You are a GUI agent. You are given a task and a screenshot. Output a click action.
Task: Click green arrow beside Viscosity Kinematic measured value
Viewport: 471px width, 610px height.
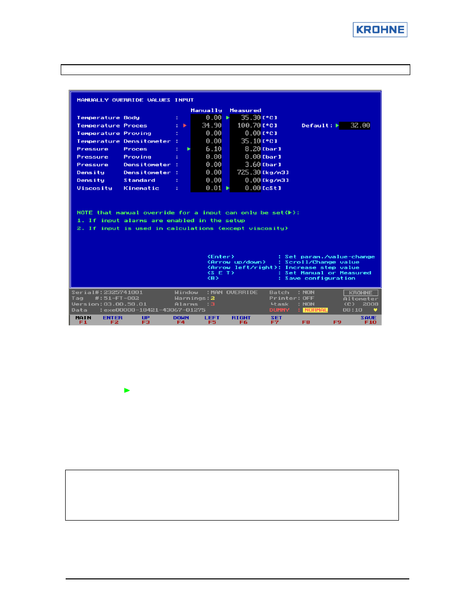[228, 188]
